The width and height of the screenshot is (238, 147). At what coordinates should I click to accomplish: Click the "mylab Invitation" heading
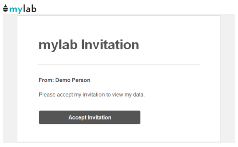tap(89, 45)
